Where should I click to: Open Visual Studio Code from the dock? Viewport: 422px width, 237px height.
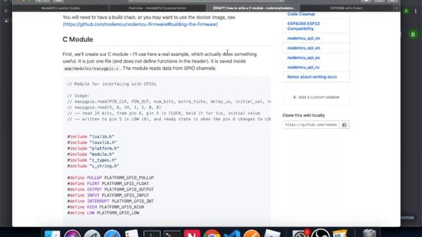pos(231,234)
